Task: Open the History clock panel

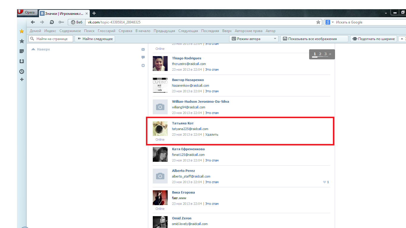Action: click(x=22, y=72)
